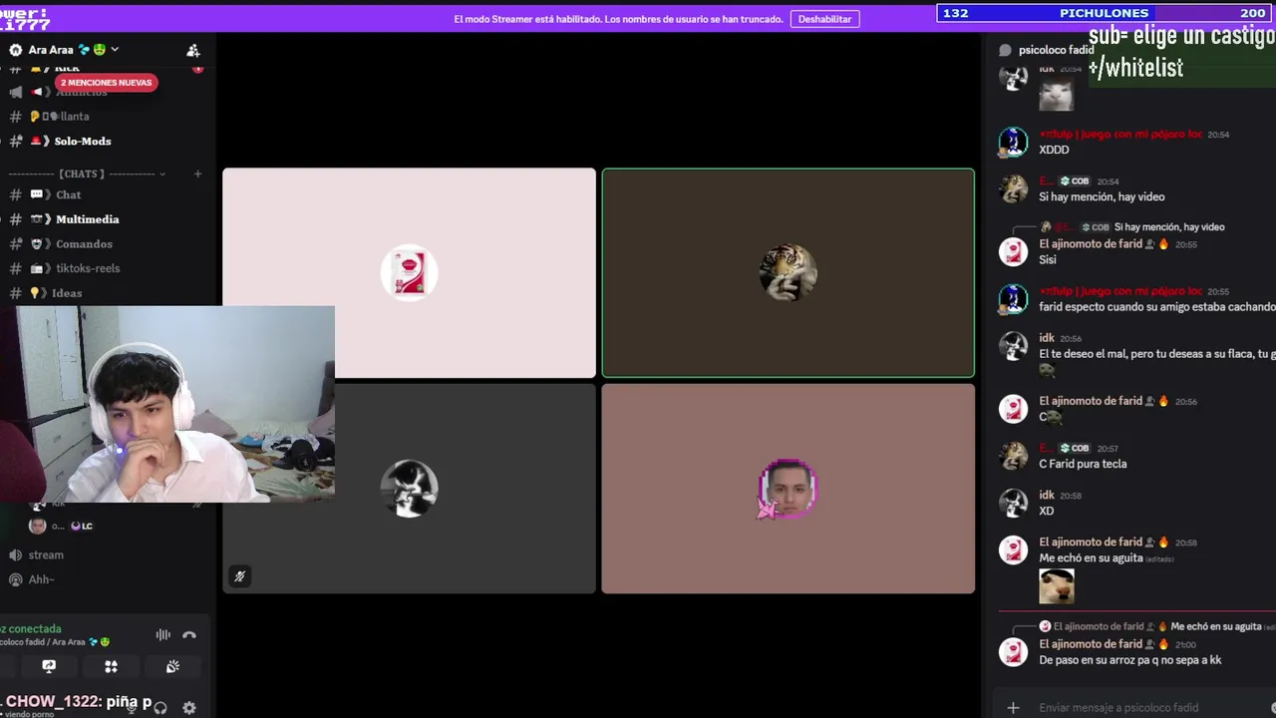This screenshot has width=1276, height=718.
Task: Toggle headphone deafen in user panel
Action: (160, 708)
